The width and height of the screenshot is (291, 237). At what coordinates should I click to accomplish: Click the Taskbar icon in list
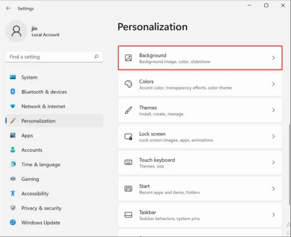128,215
